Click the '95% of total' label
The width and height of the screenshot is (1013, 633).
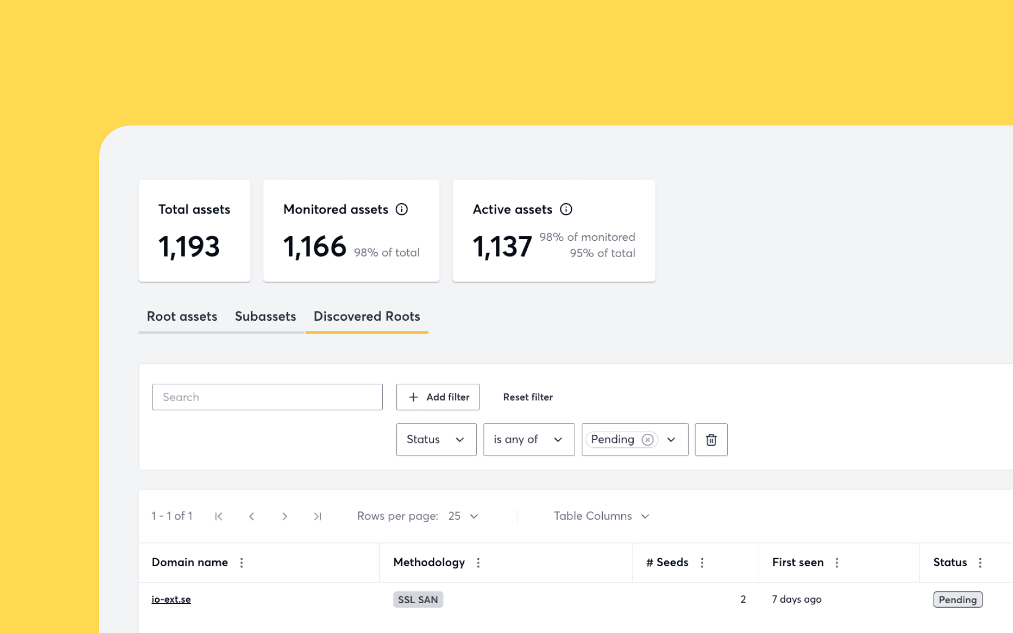coord(602,253)
